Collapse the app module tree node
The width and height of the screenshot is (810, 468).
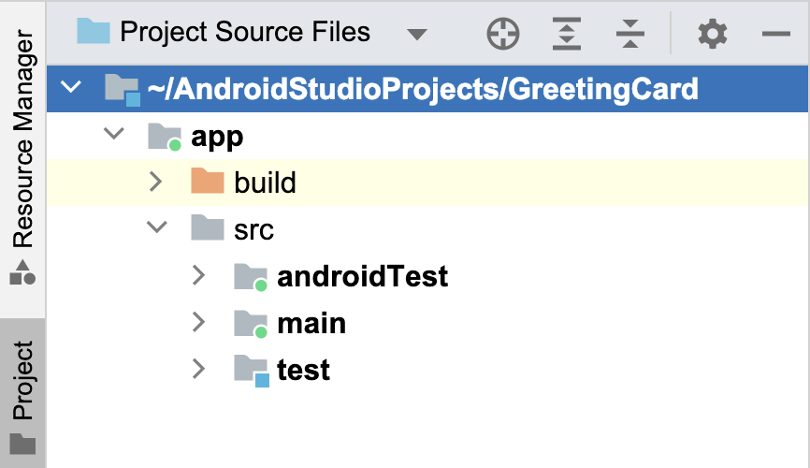[x=114, y=136]
